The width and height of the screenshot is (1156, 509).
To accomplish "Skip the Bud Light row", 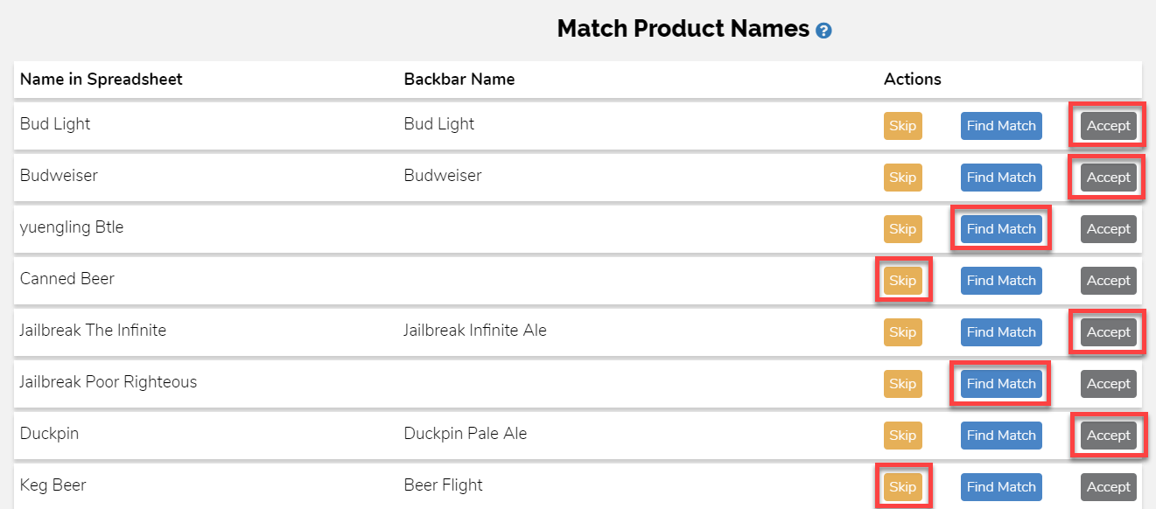I will click(902, 125).
